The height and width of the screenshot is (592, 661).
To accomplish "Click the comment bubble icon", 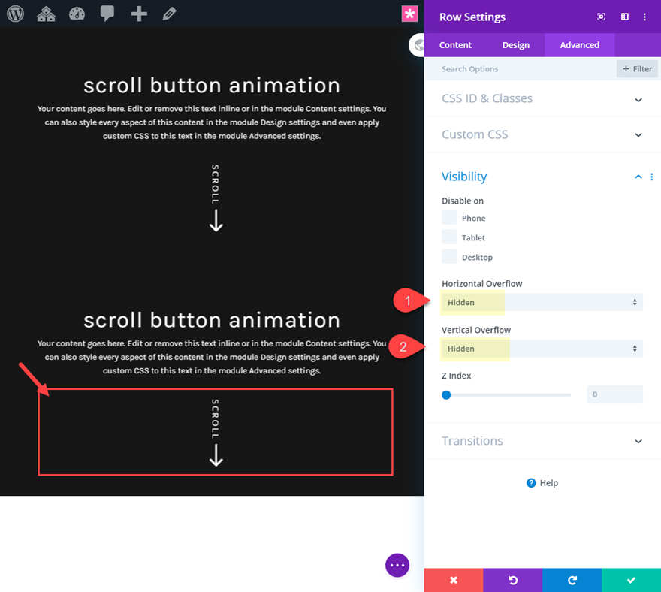I will (x=107, y=13).
